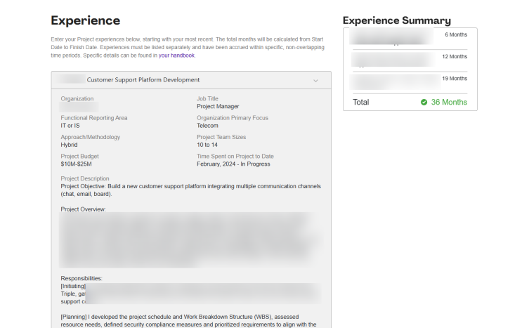The height and width of the screenshot is (328, 522).
Task: Click the Responsibilities section label
Action: (81, 278)
